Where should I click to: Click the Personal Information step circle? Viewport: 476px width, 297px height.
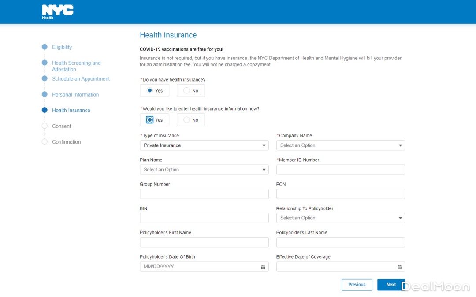pyautogui.click(x=45, y=94)
